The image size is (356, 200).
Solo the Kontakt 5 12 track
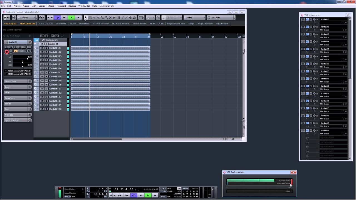click(x=47, y=93)
